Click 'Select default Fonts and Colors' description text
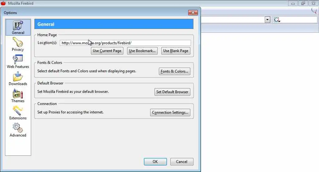The height and width of the screenshot is (172, 319). pyautogui.click(x=87, y=71)
